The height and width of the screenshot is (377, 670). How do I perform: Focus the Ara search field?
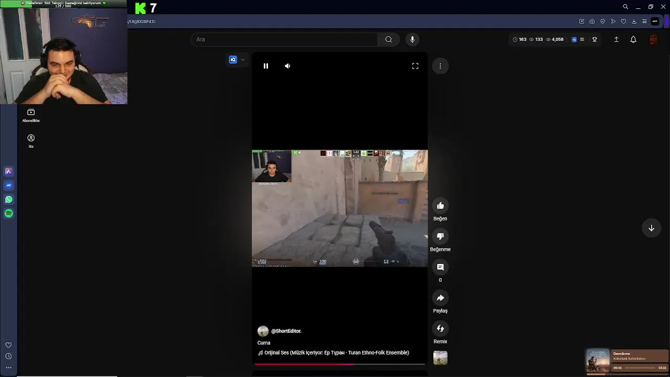click(284, 39)
